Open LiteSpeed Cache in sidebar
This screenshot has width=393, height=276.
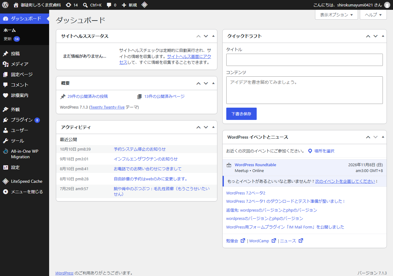[x=25, y=181]
